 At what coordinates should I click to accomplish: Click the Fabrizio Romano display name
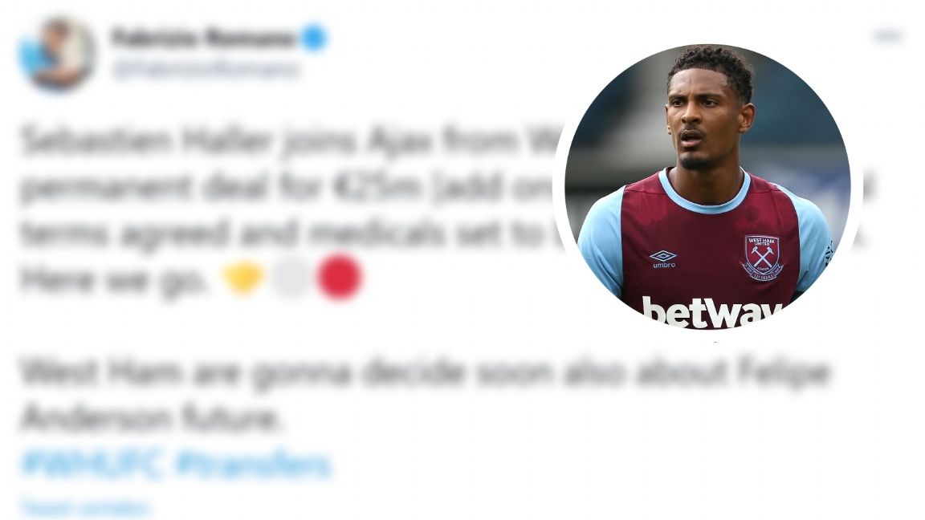202,38
